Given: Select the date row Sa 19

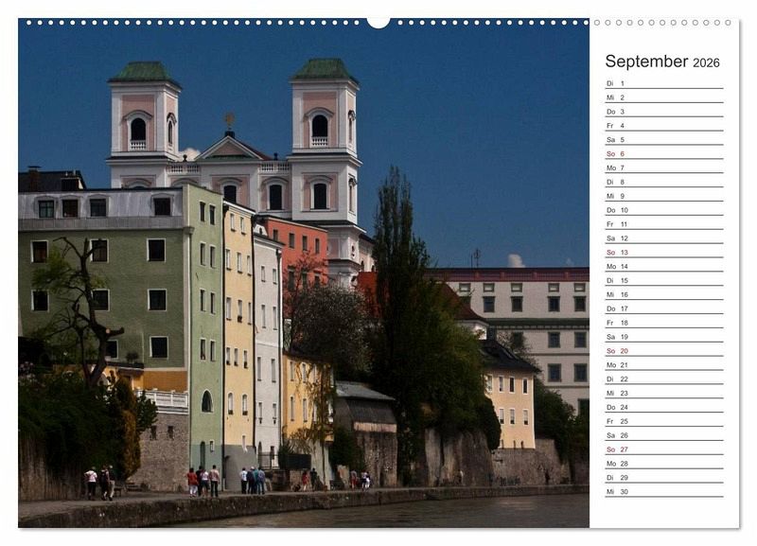Looking at the screenshot, I should coord(664,337).
